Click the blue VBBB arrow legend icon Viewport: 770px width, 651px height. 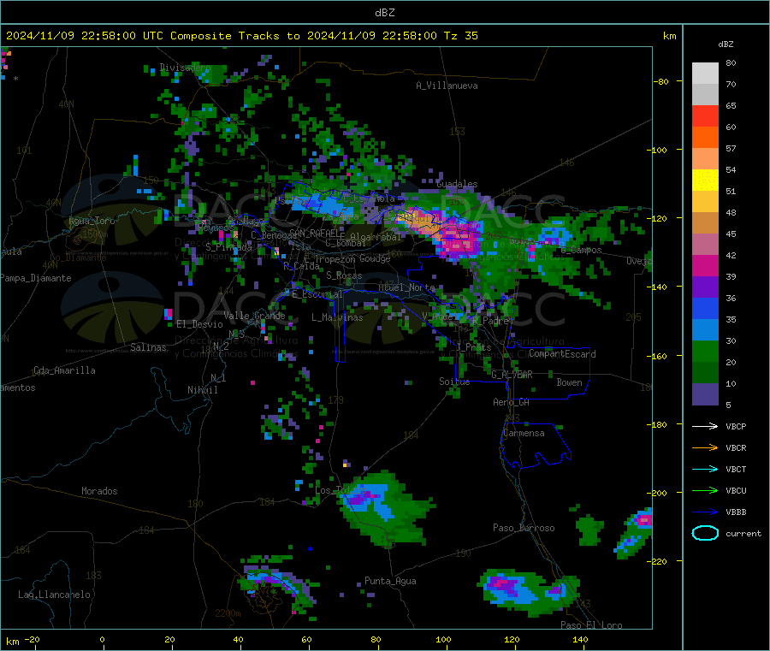pos(705,512)
